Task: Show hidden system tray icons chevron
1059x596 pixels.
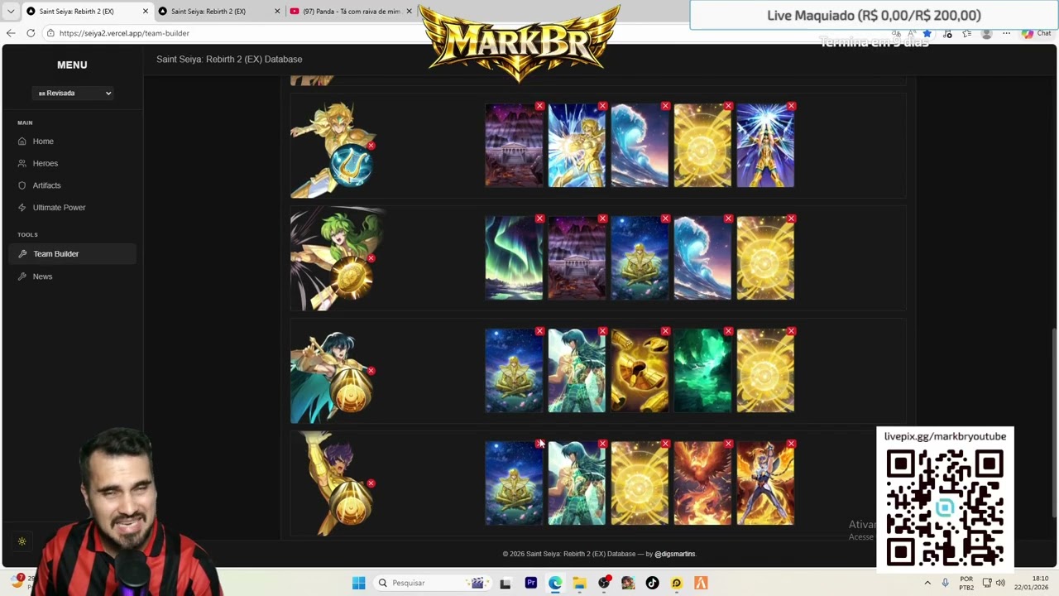Action: tap(927, 583)
